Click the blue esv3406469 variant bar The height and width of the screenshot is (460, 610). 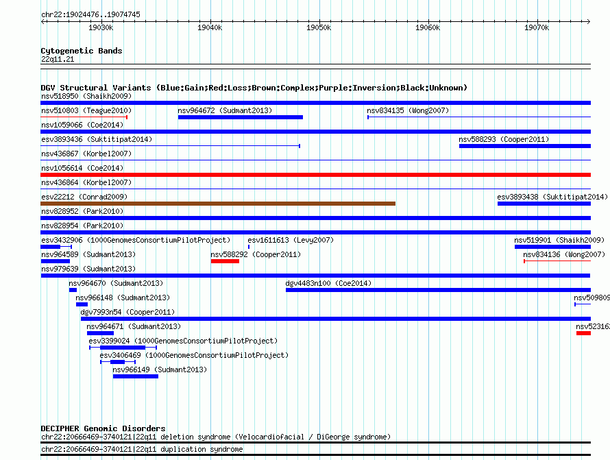(118, 362)
